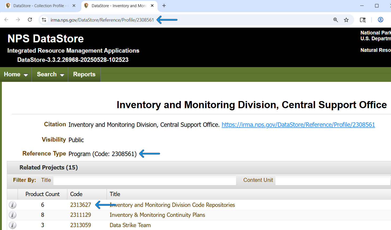
Task: Click info icon for code 2313627 row
Action: coord(12,205)
